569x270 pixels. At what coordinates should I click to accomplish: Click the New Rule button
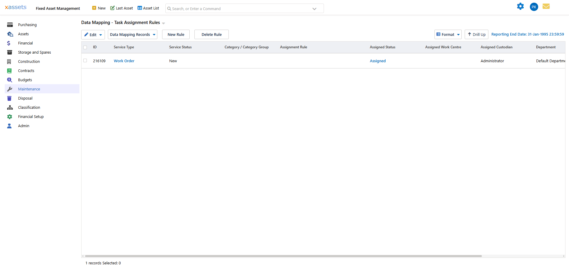(175, 34)
